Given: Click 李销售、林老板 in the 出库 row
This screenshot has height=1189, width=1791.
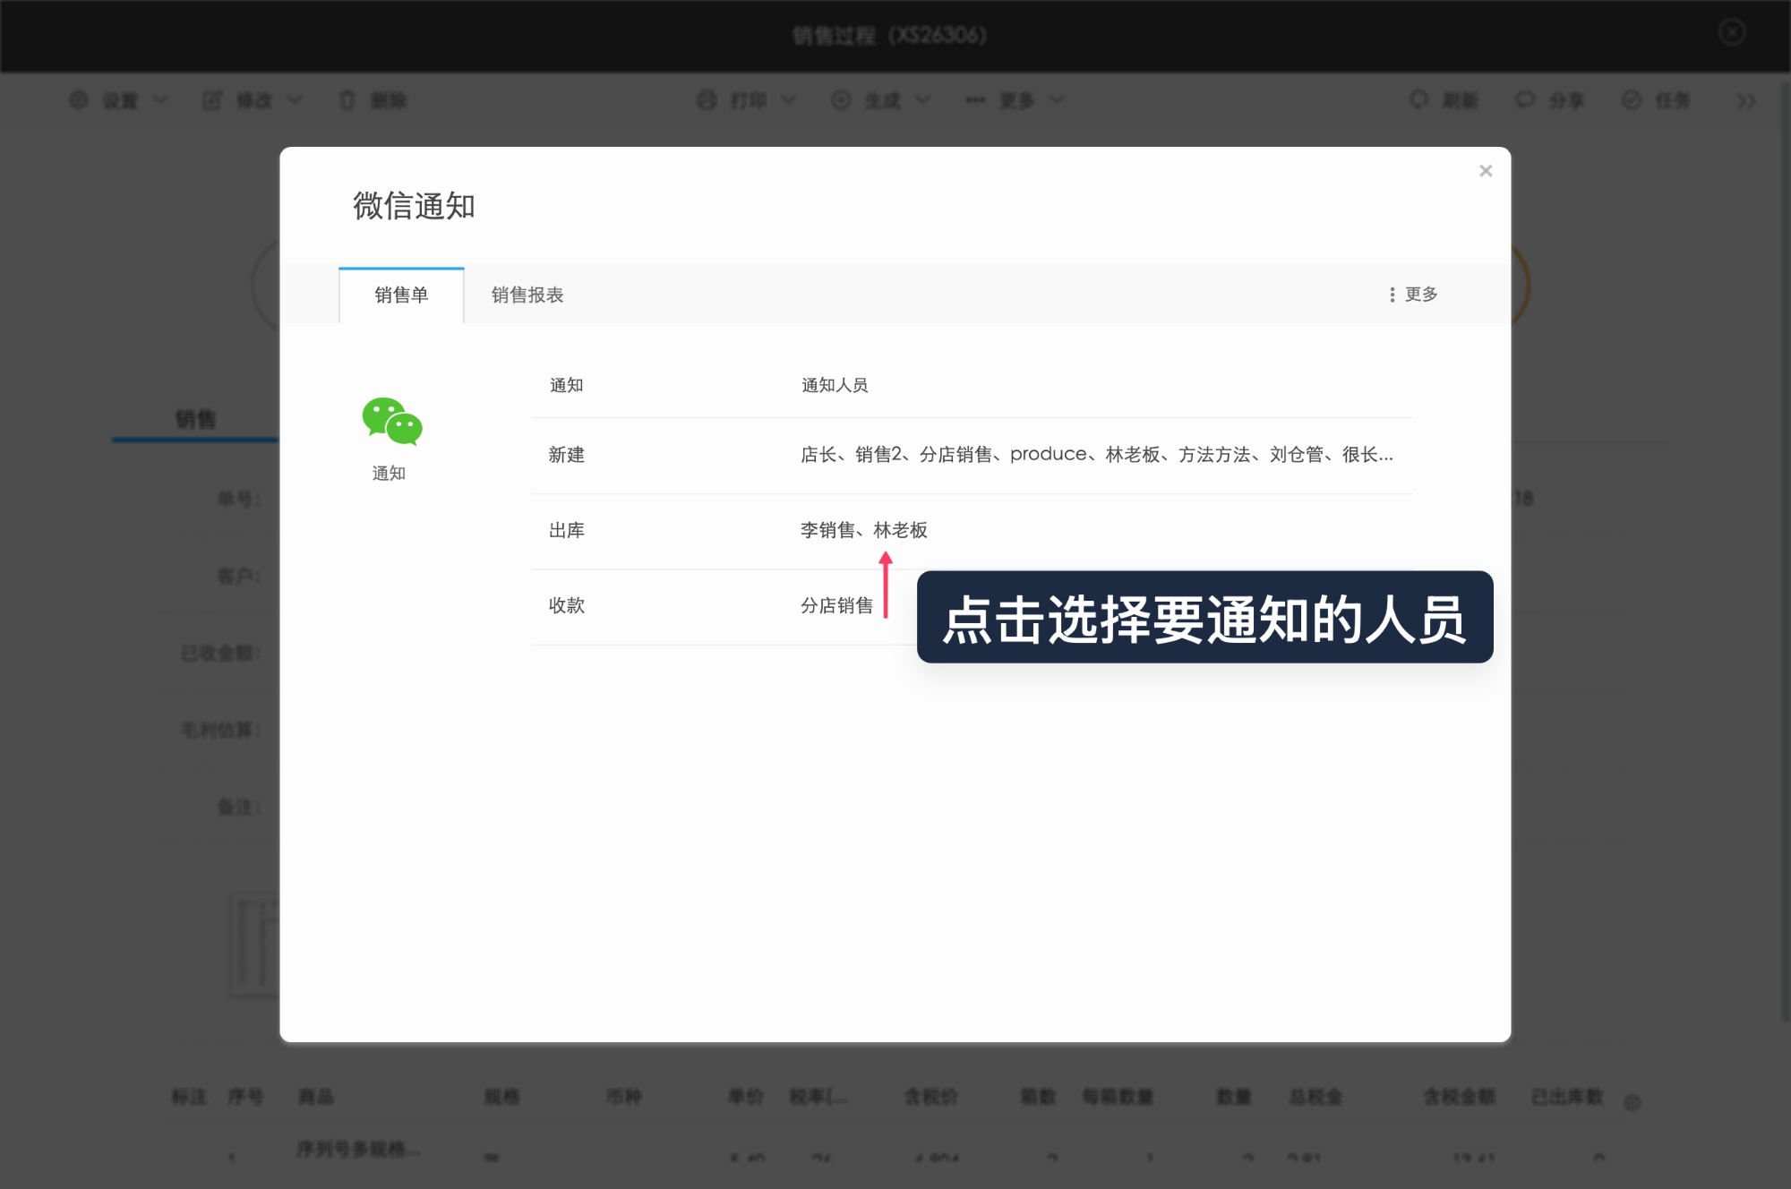Looking at the screenshot, I should (x=862, y=530).
